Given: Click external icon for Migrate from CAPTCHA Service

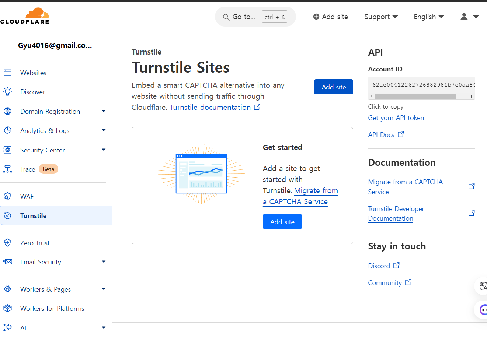Looking at the screenshot, I should tap(472, 186).
